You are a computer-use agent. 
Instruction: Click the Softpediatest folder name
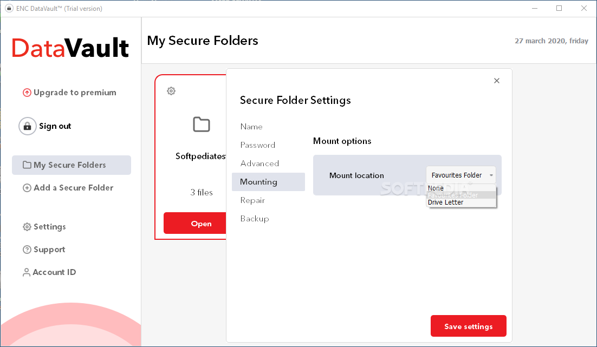200,156
